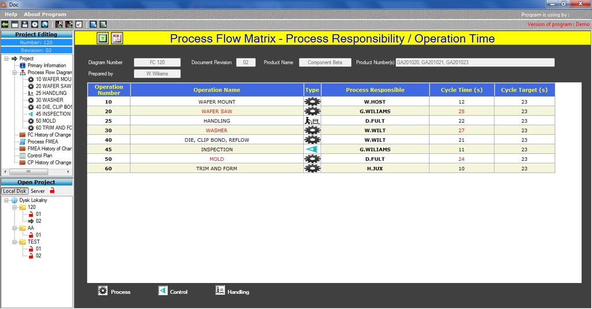Click the Prepared by field W.Wiliams

[157, 73]
